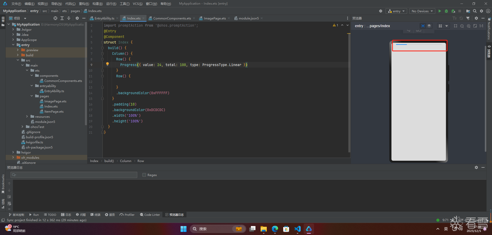
Task: Open ImagePage.ets in project tree
Action: point(55,101)
